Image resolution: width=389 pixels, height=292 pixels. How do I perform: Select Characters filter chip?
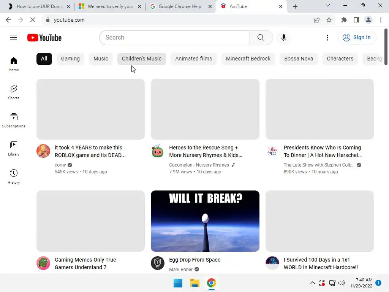340,59
